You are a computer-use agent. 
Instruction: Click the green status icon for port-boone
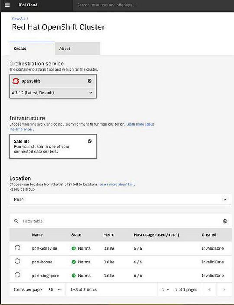[74, 262]
